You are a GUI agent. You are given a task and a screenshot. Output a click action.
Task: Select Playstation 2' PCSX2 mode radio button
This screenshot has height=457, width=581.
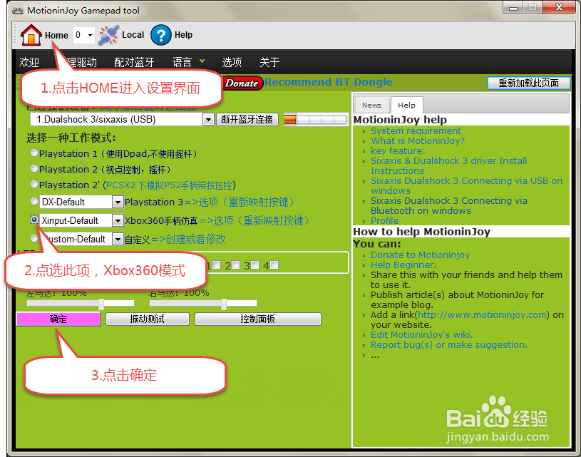34,184
